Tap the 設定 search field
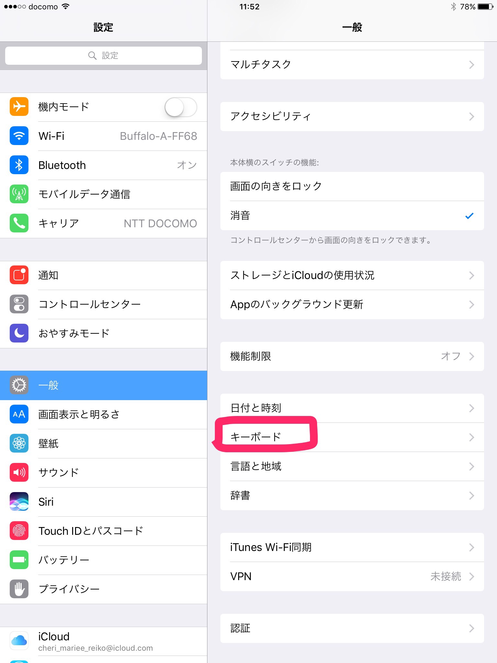Viewport: 497px width, 663px height. [104, 56]
